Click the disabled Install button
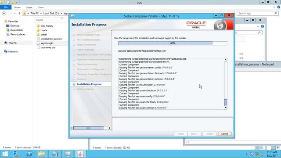Image resolution: width=281 pixels, height=158 pixels. [209, 134]
